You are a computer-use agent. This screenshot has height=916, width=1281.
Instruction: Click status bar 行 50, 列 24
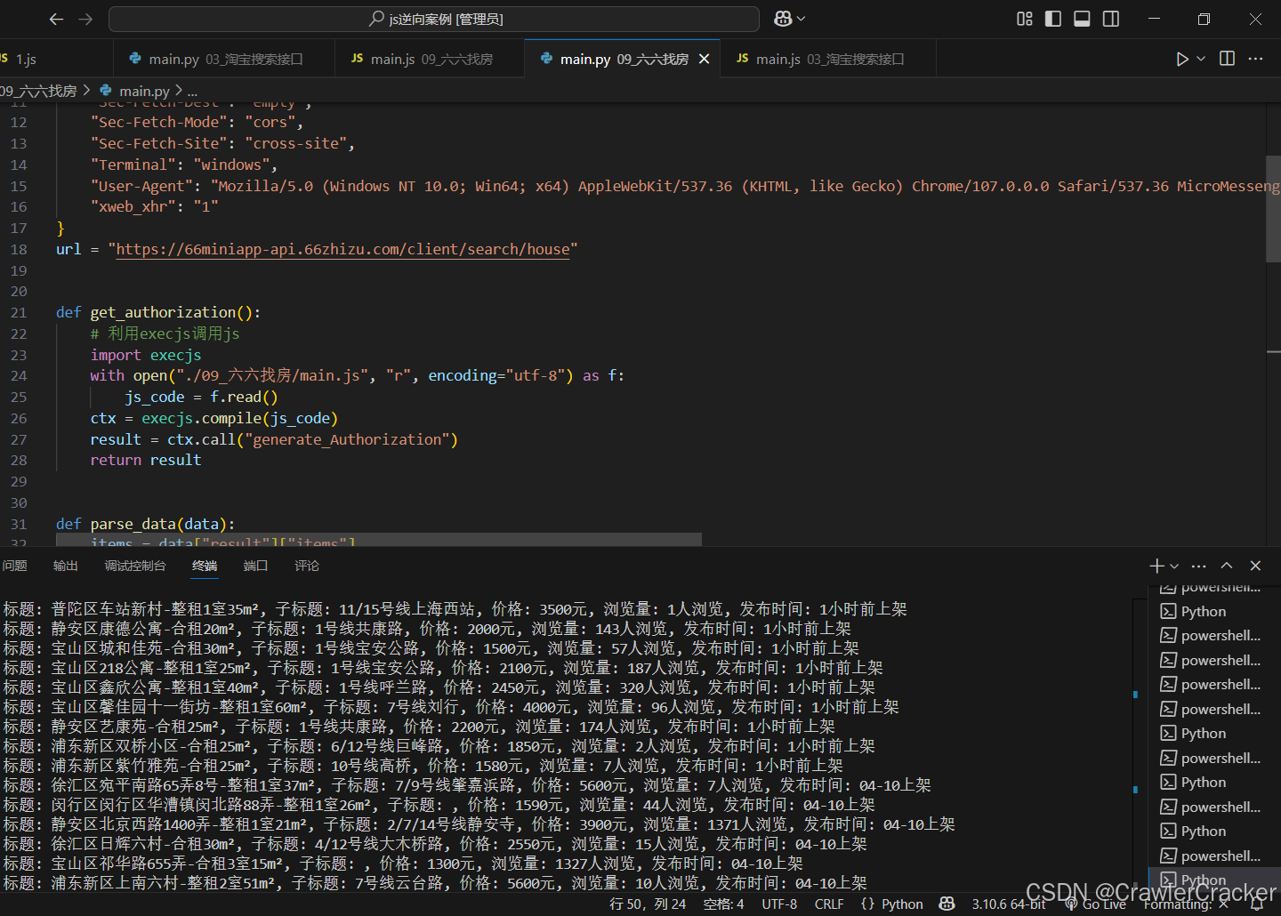[648, 904]
